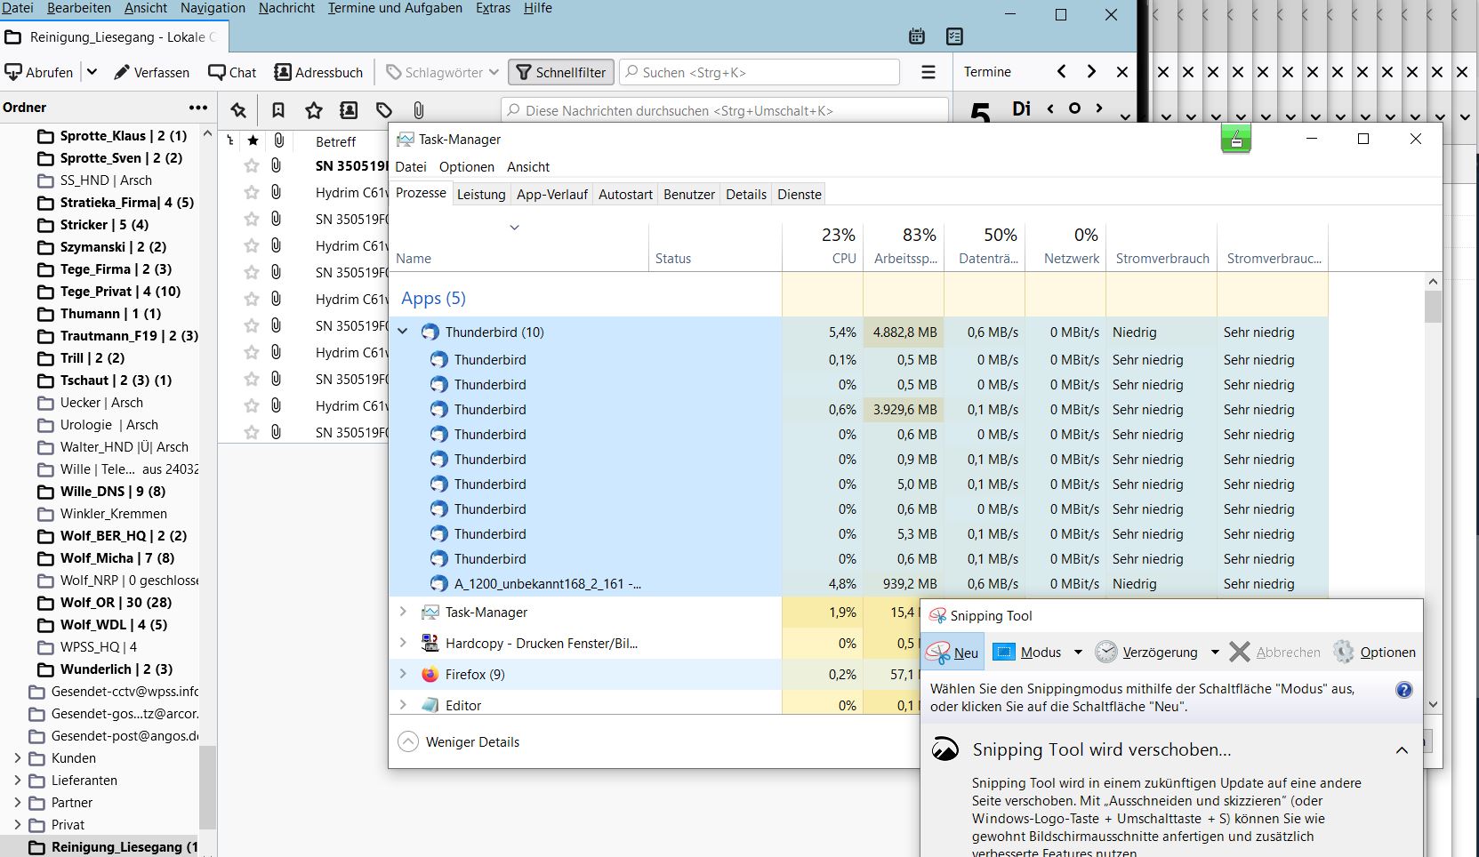Click the Thunderbird hamburger menu icon
The height and width of the screenshot is (857, 1479).
(x=928, y=72)
